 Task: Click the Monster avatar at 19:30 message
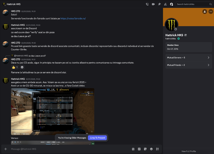pyautogui.click(x=6, y=27)
